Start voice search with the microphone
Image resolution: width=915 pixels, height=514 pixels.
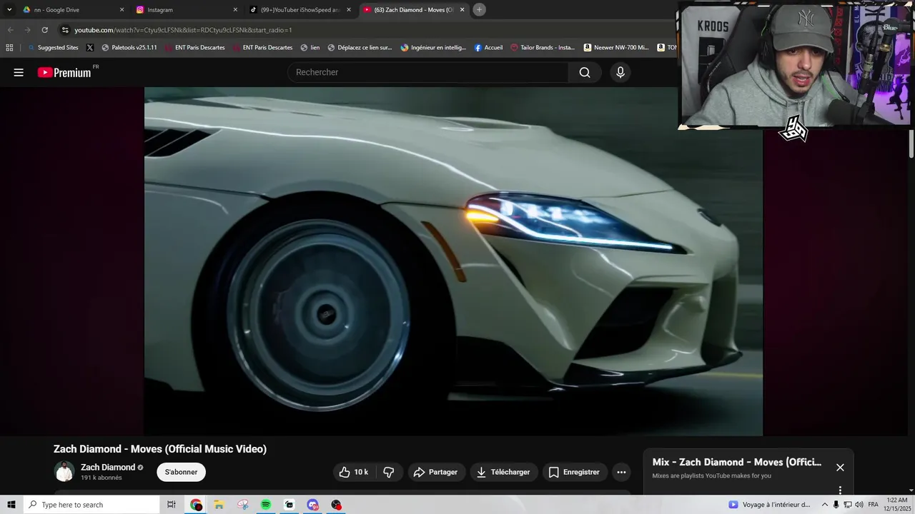620,72
